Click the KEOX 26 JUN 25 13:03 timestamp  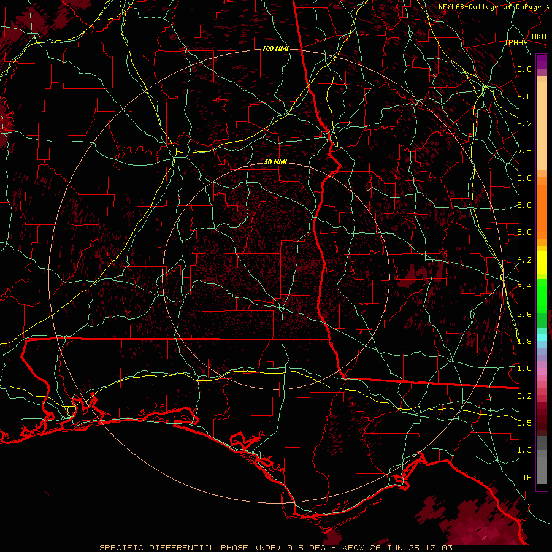pyautogui.click(x=397, y=548)
